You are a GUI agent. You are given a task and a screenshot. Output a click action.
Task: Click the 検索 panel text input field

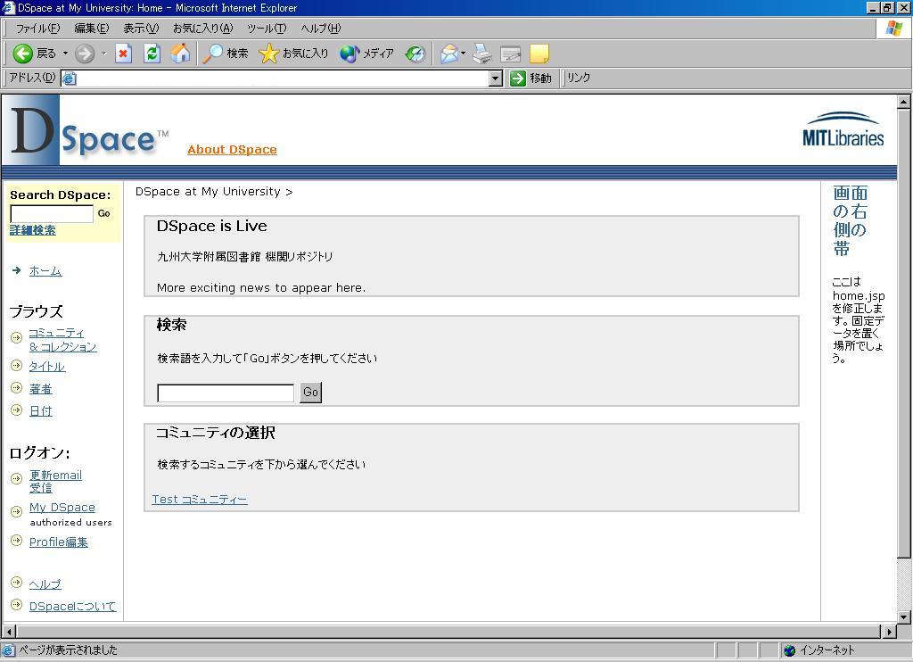[x=226, y=393]
